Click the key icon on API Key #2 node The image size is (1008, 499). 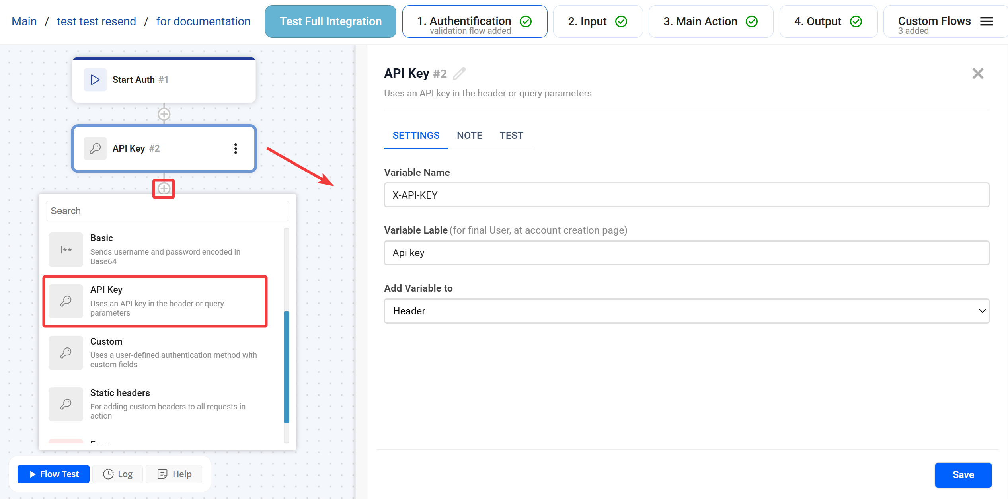(x=95, y=148)
